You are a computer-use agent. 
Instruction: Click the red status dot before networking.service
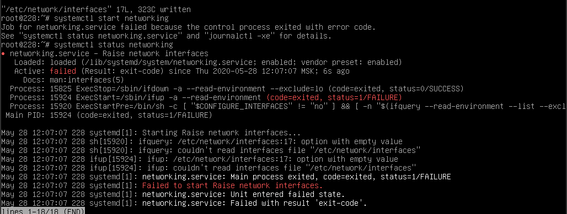3,54
